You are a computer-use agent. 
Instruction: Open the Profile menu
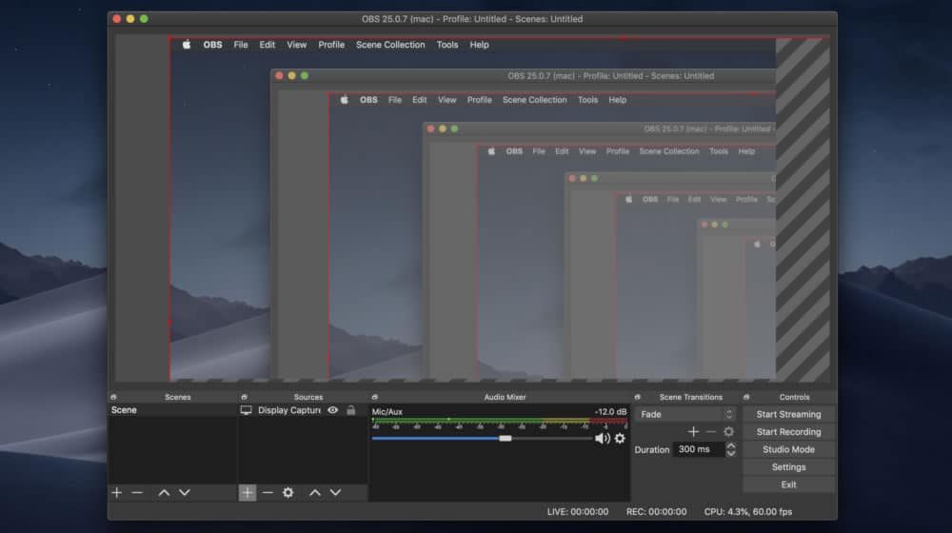(x=331, y=45)
